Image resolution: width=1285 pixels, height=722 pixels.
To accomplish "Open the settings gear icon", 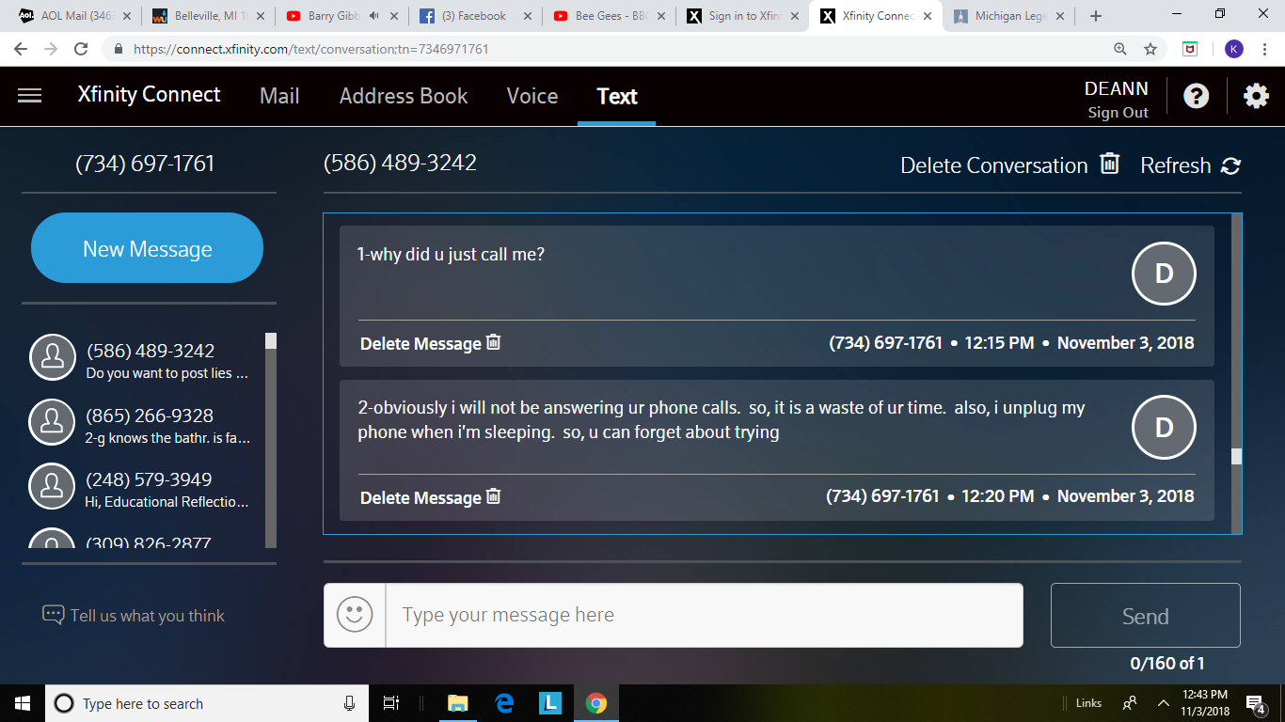I will tap(1256, 96).
